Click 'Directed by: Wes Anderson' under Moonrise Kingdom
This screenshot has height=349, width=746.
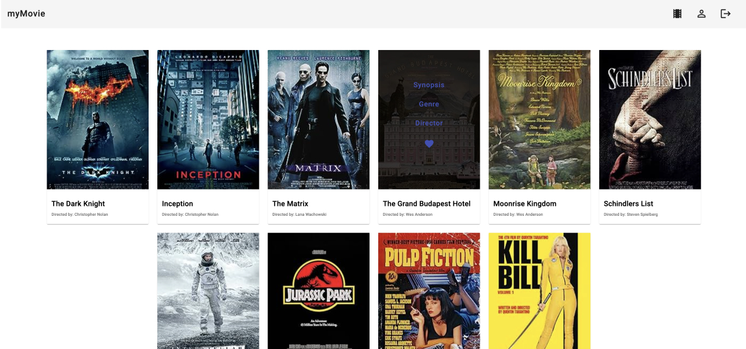(518, 215)
